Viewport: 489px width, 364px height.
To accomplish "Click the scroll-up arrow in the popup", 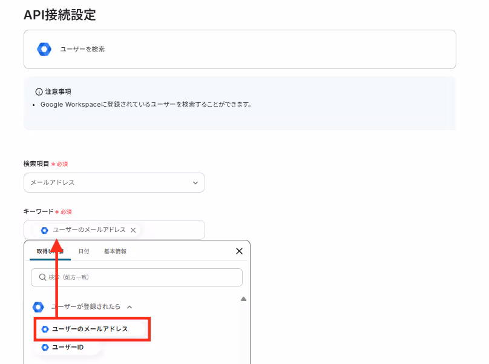I will 243,299.
